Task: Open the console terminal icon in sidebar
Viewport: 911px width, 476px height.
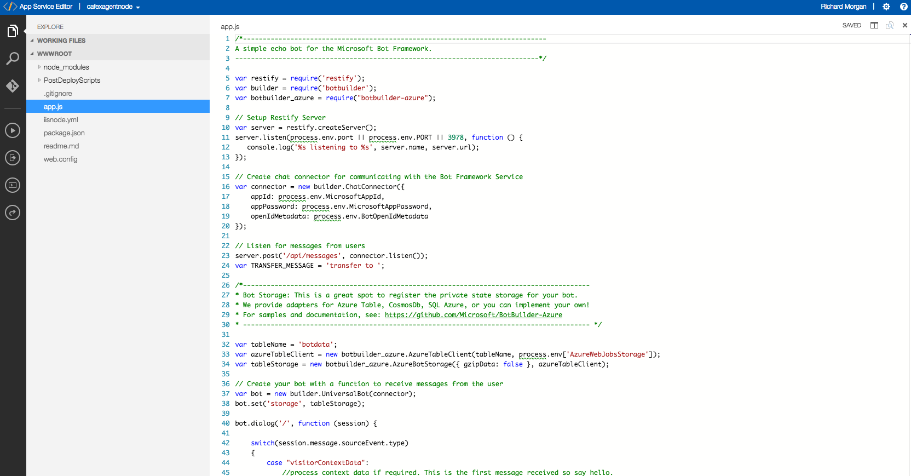Action: [x=13, y=185]
